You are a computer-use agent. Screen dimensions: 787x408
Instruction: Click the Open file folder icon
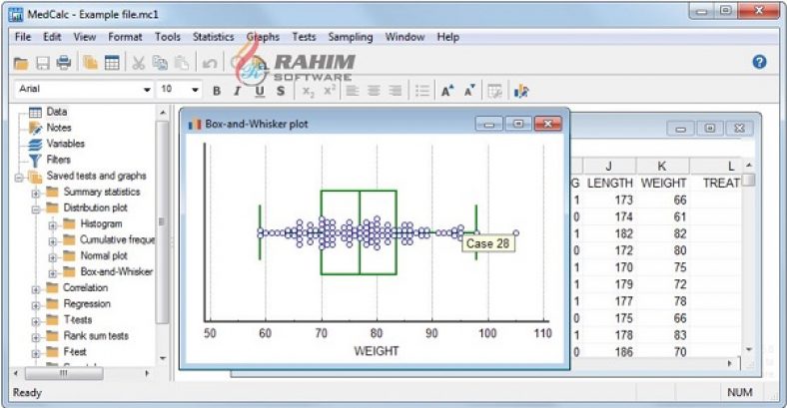coord(21,63)
